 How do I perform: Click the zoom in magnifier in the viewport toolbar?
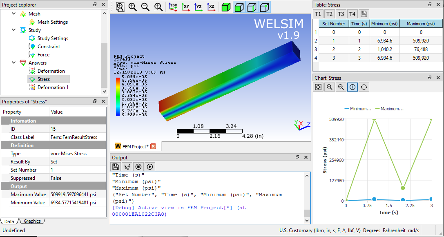[x=132, y=7]
